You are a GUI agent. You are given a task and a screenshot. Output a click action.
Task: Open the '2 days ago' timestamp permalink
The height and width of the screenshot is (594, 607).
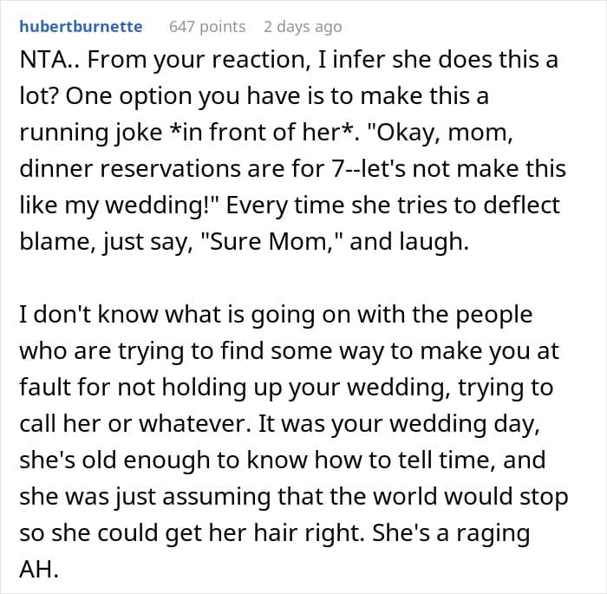pos(303,27)
